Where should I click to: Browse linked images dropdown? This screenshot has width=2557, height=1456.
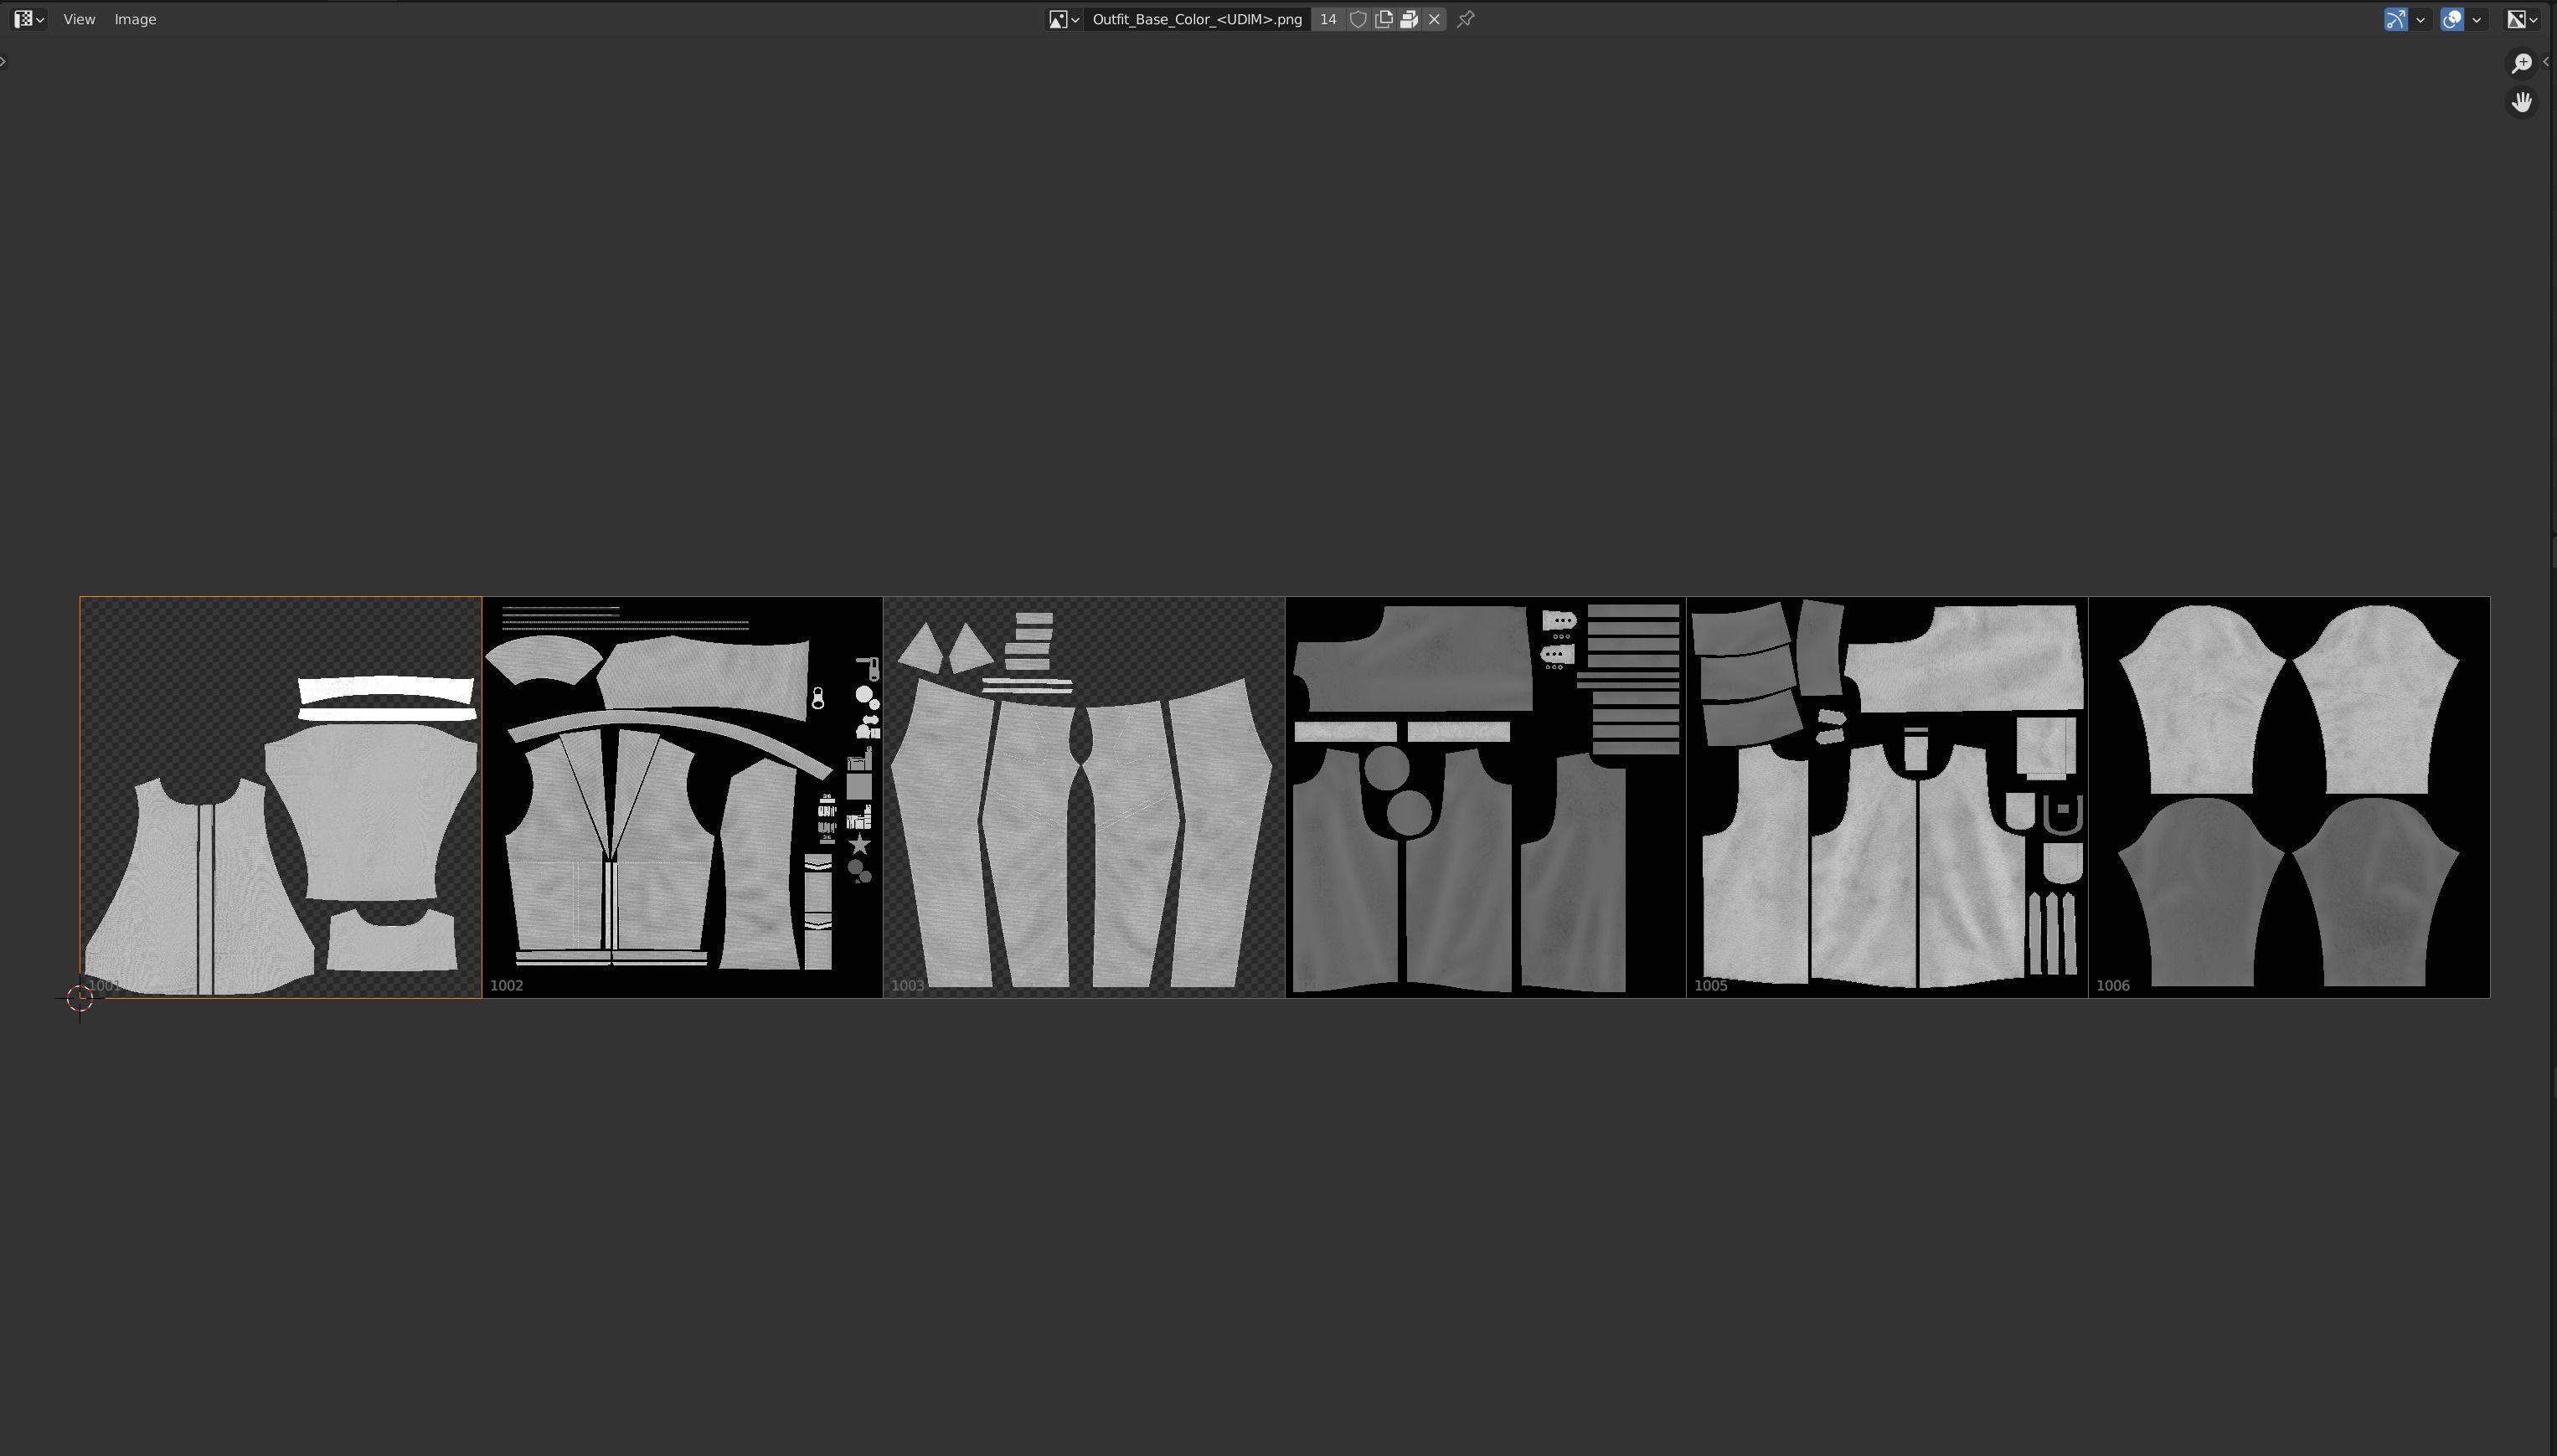tap(1063, 19)
